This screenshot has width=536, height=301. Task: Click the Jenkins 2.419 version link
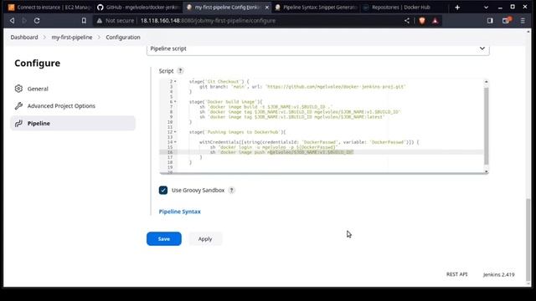499,274
